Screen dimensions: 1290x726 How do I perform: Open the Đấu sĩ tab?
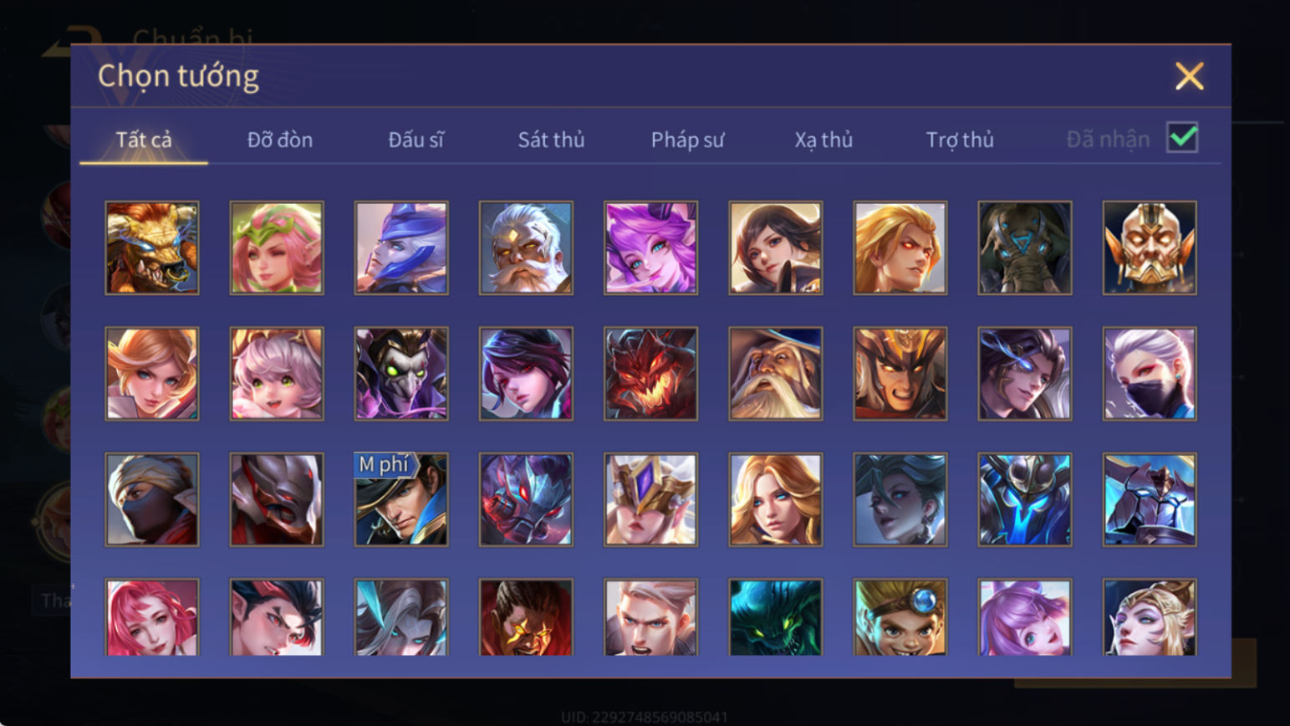point(416,140)
